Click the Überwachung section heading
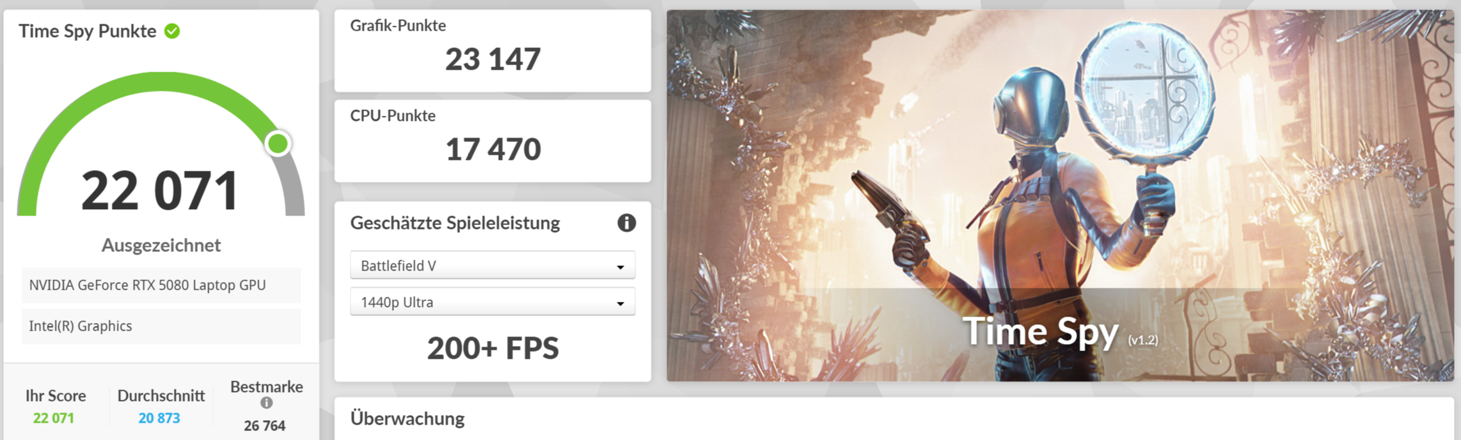The width and height of the screenshot is (1461, 440). pyautogui.click(x=407, y=419)
